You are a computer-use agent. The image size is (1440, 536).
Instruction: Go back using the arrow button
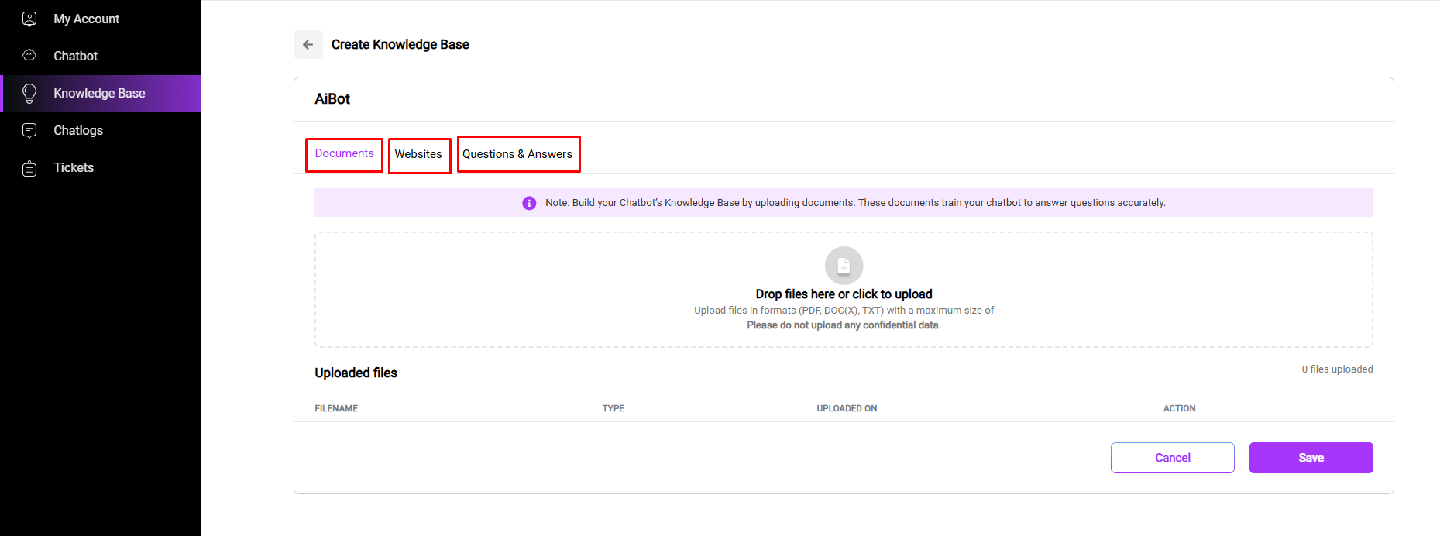[308, 44]
